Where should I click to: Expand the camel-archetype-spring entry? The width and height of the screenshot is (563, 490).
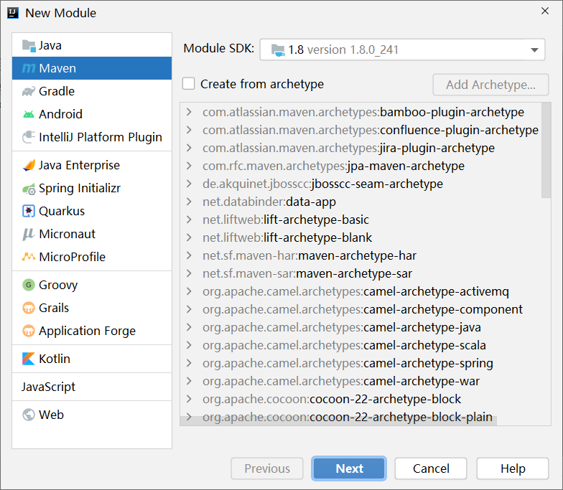point(190,363)
